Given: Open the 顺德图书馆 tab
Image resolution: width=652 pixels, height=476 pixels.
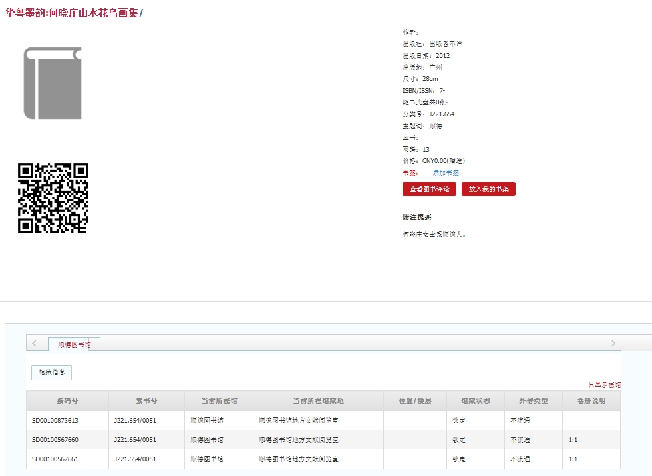Looking at the screenshot, I should click(x=74, y=344).
